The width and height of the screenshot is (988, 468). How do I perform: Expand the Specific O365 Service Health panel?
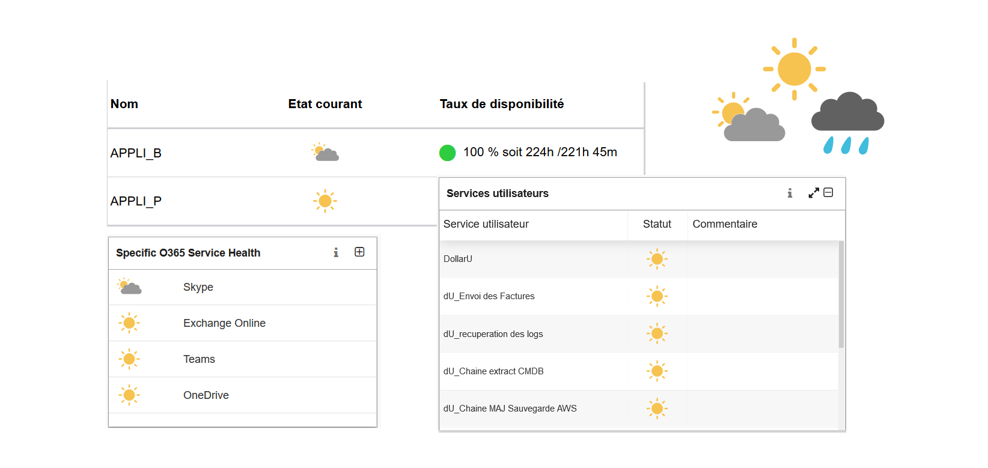(x=359, y=252)
